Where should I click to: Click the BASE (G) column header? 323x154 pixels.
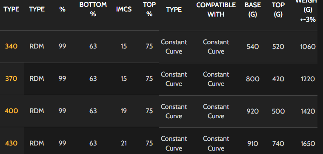point(252,10)
